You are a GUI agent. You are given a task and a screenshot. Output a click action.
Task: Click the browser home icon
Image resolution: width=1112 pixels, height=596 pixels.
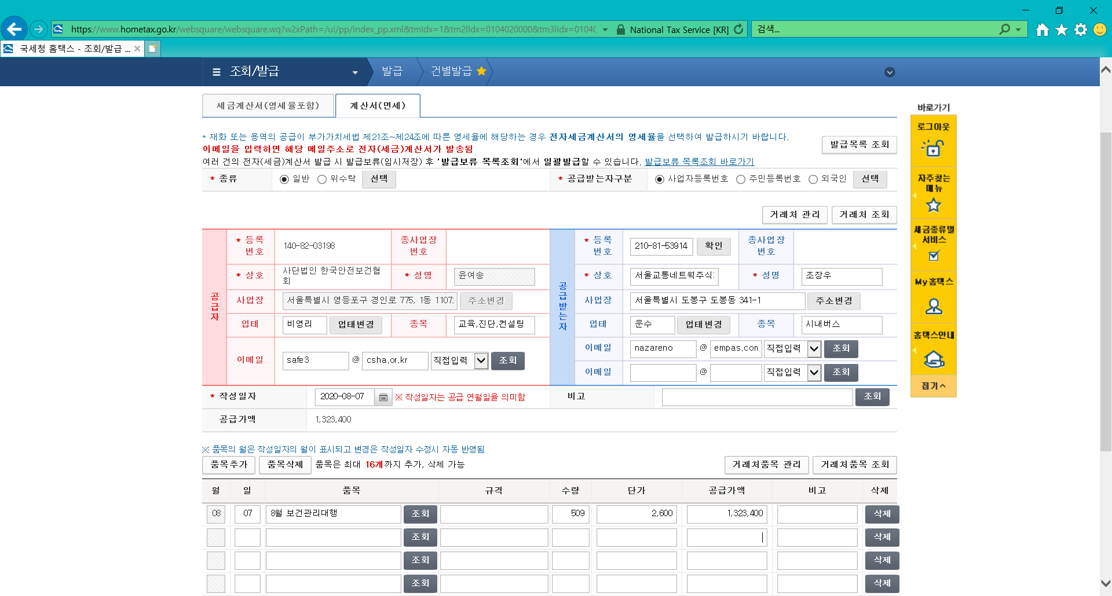click(x=1042, y=30)
